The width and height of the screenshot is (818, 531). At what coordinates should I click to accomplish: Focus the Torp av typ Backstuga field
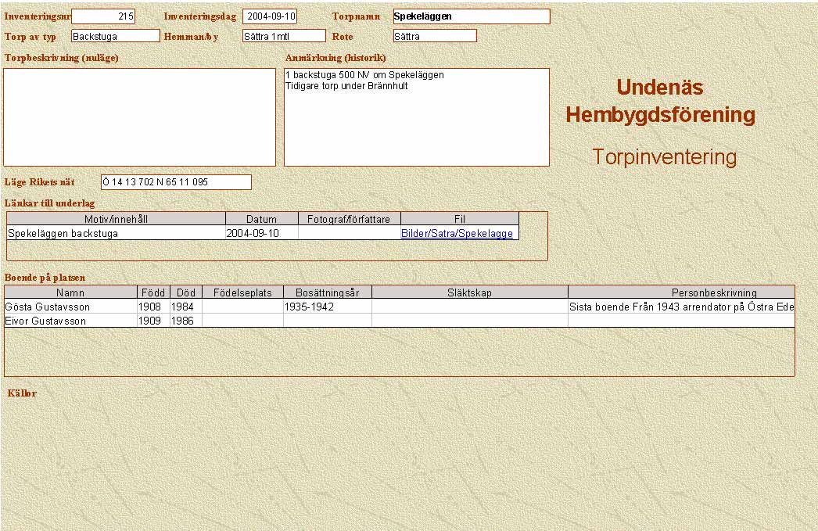coord(115,36)
